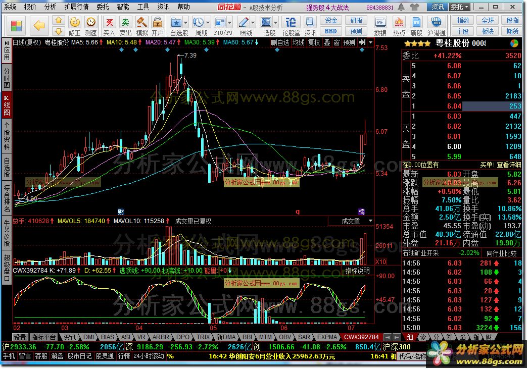This screenshot has width=528, height=369.
Task: Go back with the yellow left arrow
Action: 39,25
